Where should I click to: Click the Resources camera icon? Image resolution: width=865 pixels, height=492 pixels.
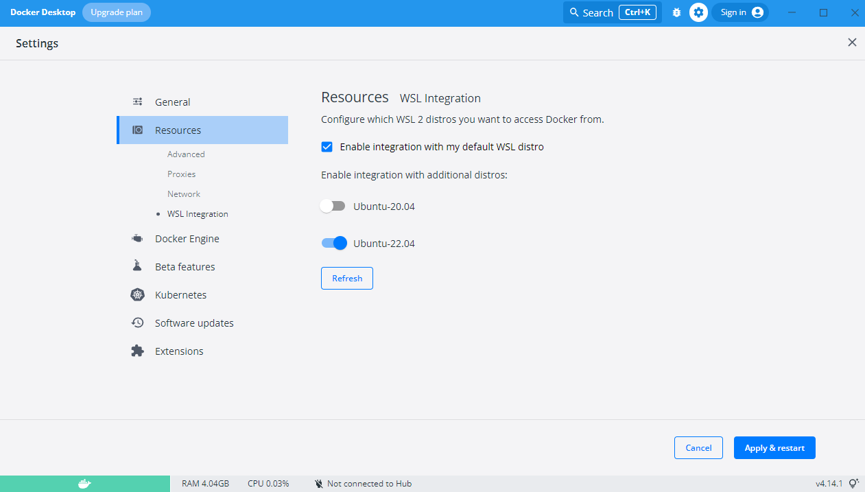coord(137,130)
